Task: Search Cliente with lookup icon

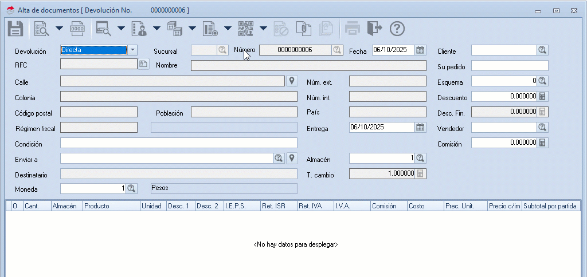Action: coord(543,50)
